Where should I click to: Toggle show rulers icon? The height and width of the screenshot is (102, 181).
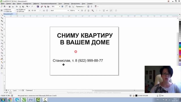pyautogui.click(x=66, y=7)
